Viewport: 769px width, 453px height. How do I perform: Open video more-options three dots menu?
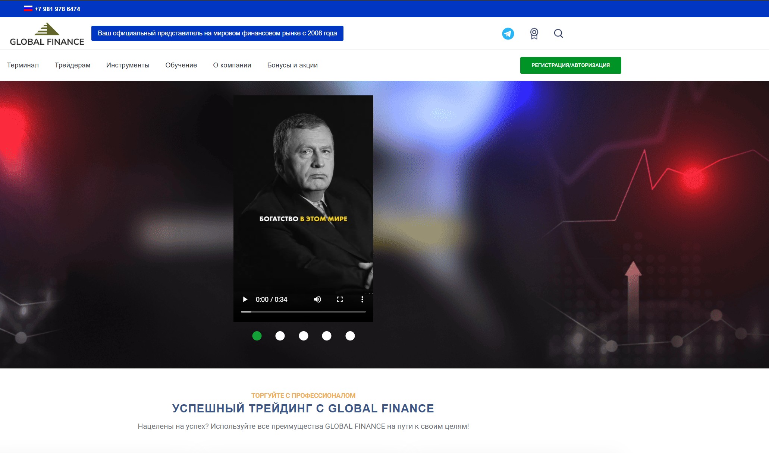click(x=362, y=299)
